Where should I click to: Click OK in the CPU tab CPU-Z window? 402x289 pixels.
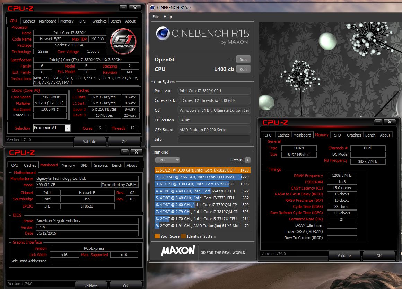click(124, 141)
